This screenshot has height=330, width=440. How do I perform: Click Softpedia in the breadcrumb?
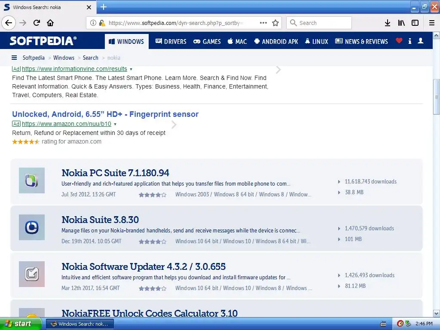coord(34,58)
